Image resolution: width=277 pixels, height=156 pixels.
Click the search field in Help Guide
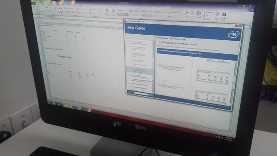pos(141,94)
